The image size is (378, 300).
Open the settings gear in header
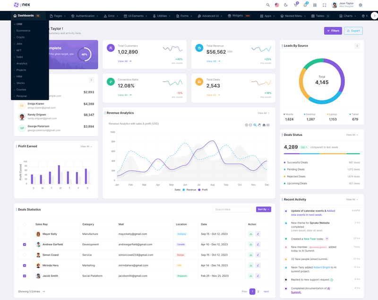click(361, 5)
